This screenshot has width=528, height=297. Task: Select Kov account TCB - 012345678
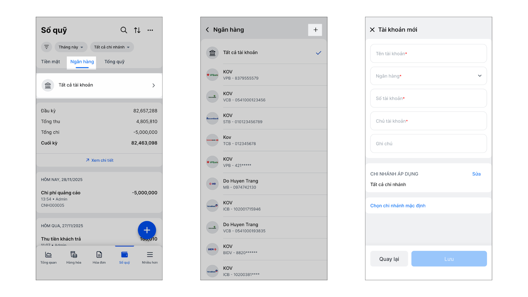coord(264,140)
